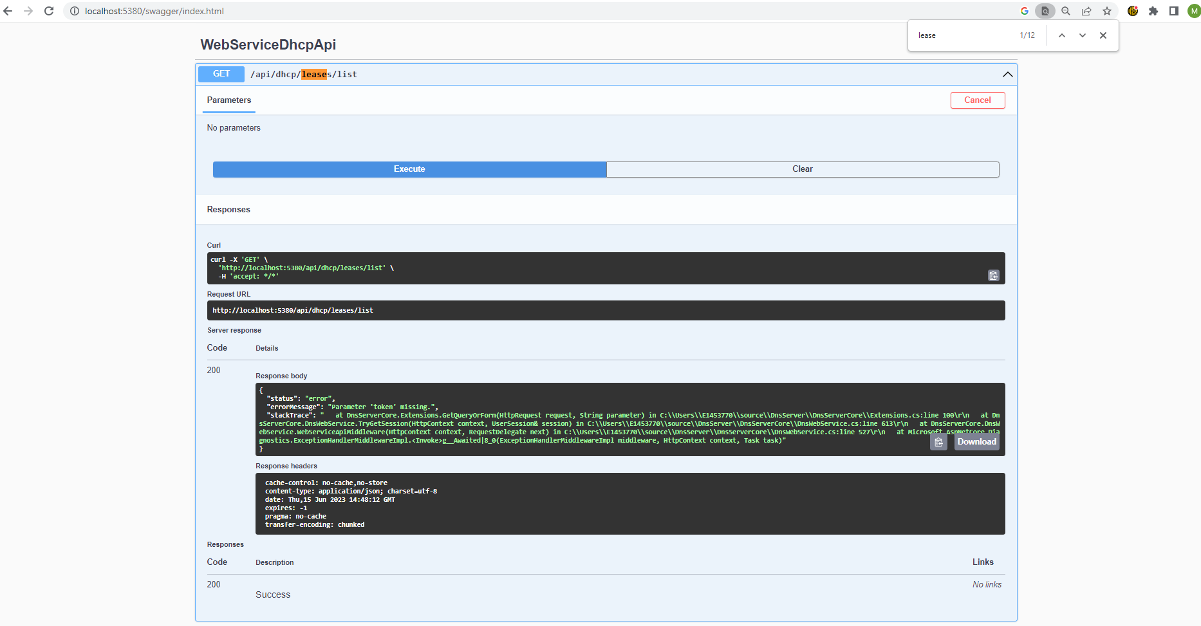Go back using the browser back arrow
Image resolution: width=1201 pixels, height=626 pixels.
(8, 11)
